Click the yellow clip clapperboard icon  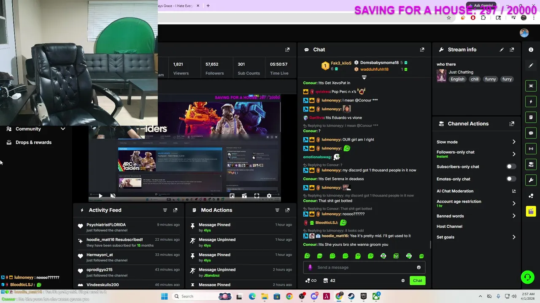tap(531, 211)
